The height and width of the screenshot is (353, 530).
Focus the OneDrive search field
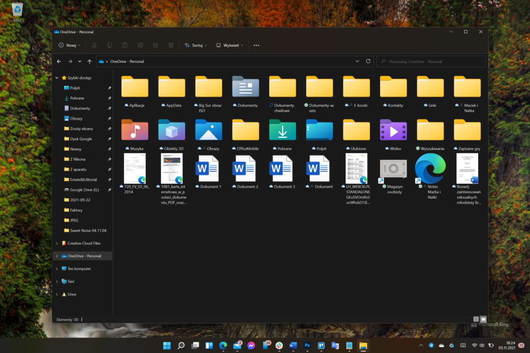[x=431, y=61]
